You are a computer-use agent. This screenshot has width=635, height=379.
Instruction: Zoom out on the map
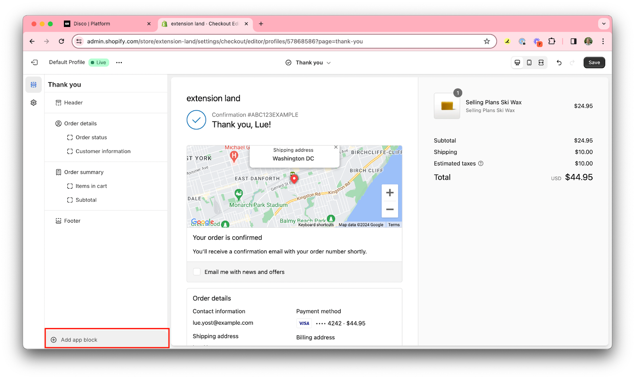pyautogui.click(x=390, y=209)
